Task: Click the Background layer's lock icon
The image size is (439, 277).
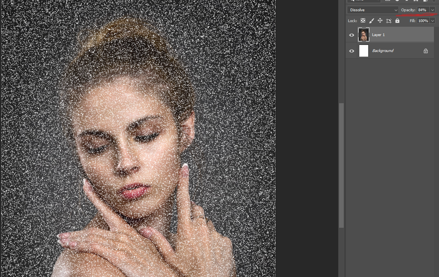Action: tap(425, 51)
